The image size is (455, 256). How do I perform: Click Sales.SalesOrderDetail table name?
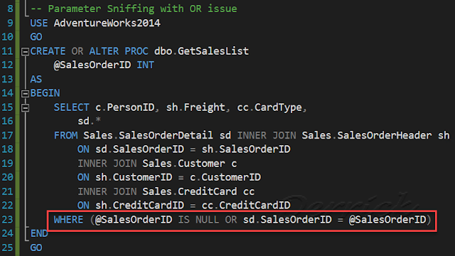tap(148, 136)
